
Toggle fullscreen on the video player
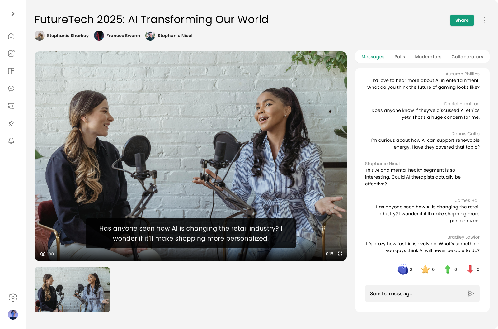(x=340, y=254)
